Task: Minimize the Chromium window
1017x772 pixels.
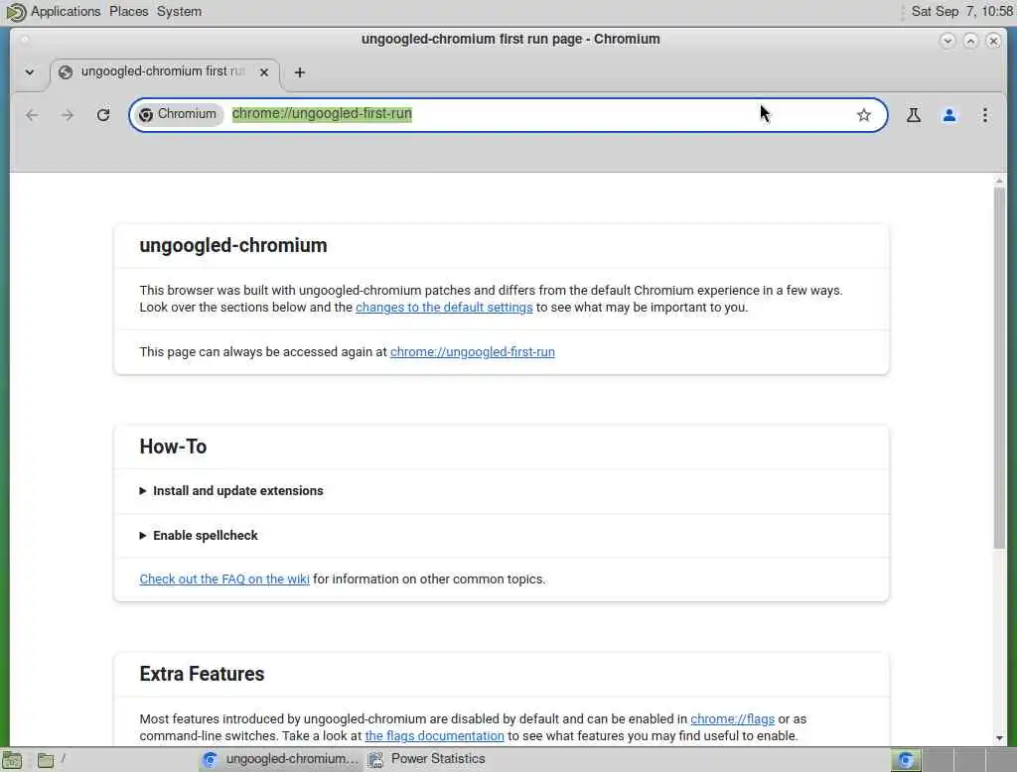Action: [x=946, y=41]
